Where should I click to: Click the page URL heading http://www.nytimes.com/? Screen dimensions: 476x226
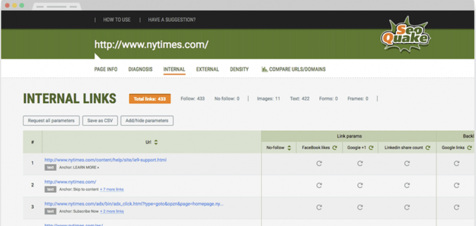point(151,44)
